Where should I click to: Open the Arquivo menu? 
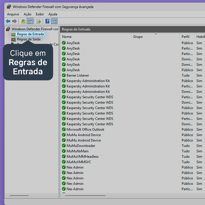(x=13, y=14)
